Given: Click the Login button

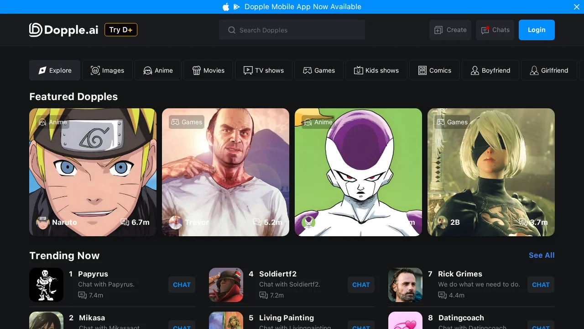Looking at the screenshot, I should [x=537, y=30].
